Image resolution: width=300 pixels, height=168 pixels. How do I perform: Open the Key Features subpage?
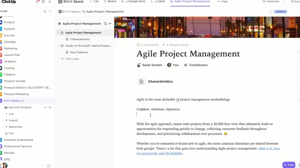[x=79, y=52]
